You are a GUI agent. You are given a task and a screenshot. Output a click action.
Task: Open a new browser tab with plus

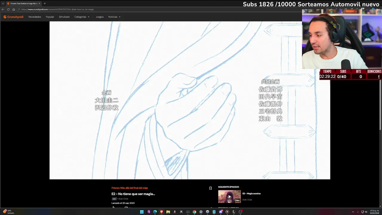point(45,3)
